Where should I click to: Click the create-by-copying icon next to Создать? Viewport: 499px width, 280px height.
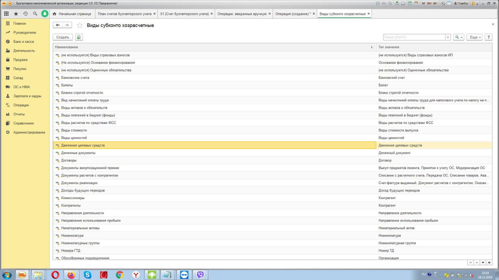pos(79,37)
